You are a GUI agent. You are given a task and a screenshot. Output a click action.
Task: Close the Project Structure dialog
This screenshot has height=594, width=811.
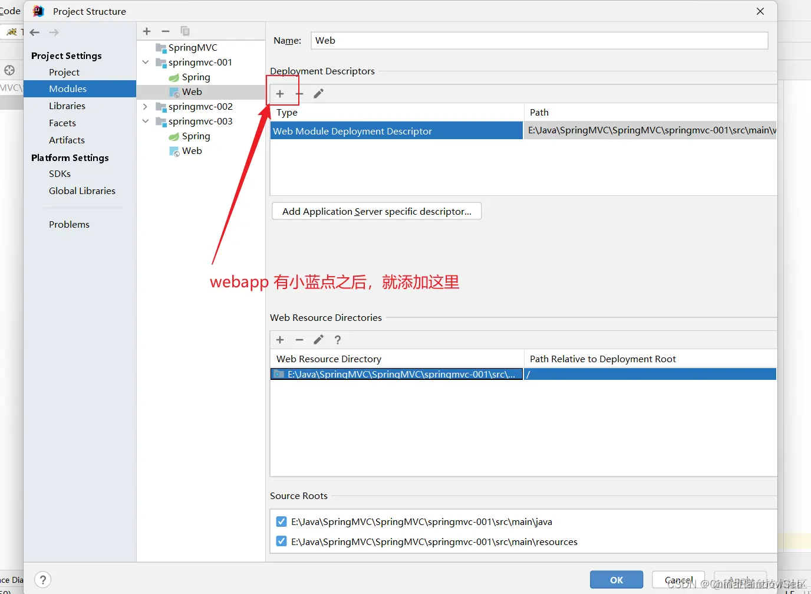point(760,11)
